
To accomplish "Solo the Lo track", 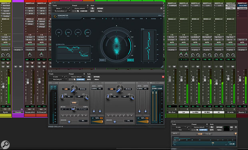I will point(181,67).
